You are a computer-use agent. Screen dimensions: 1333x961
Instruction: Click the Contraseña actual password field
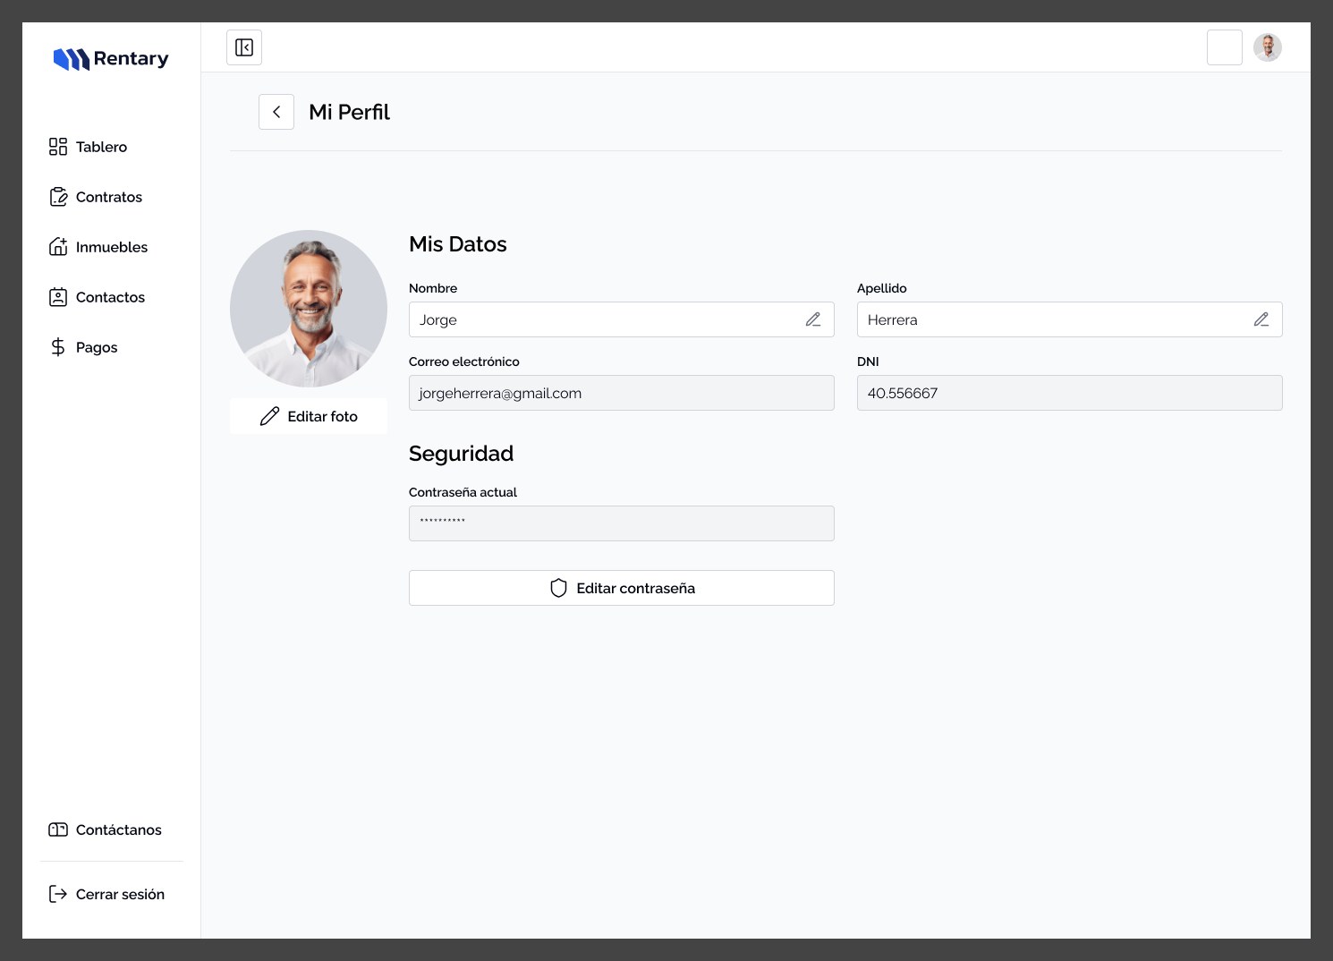coord(622,523)
